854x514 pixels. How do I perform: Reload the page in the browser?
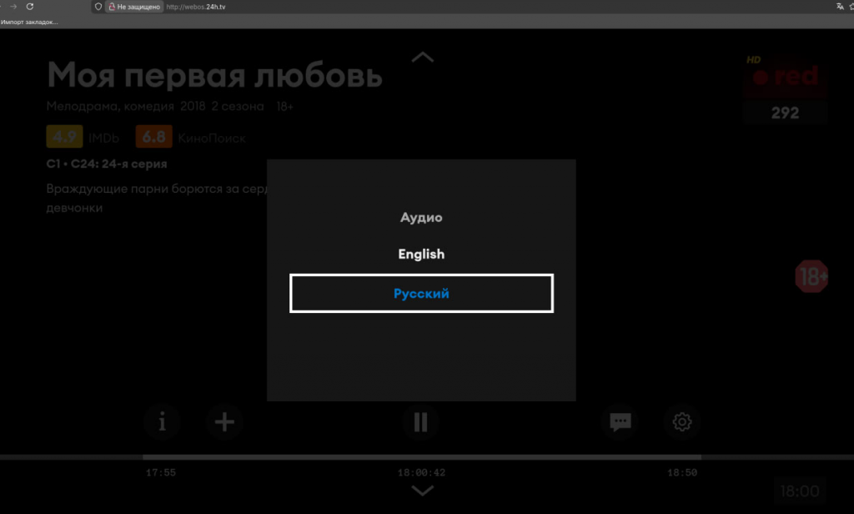tap(30, 7)
